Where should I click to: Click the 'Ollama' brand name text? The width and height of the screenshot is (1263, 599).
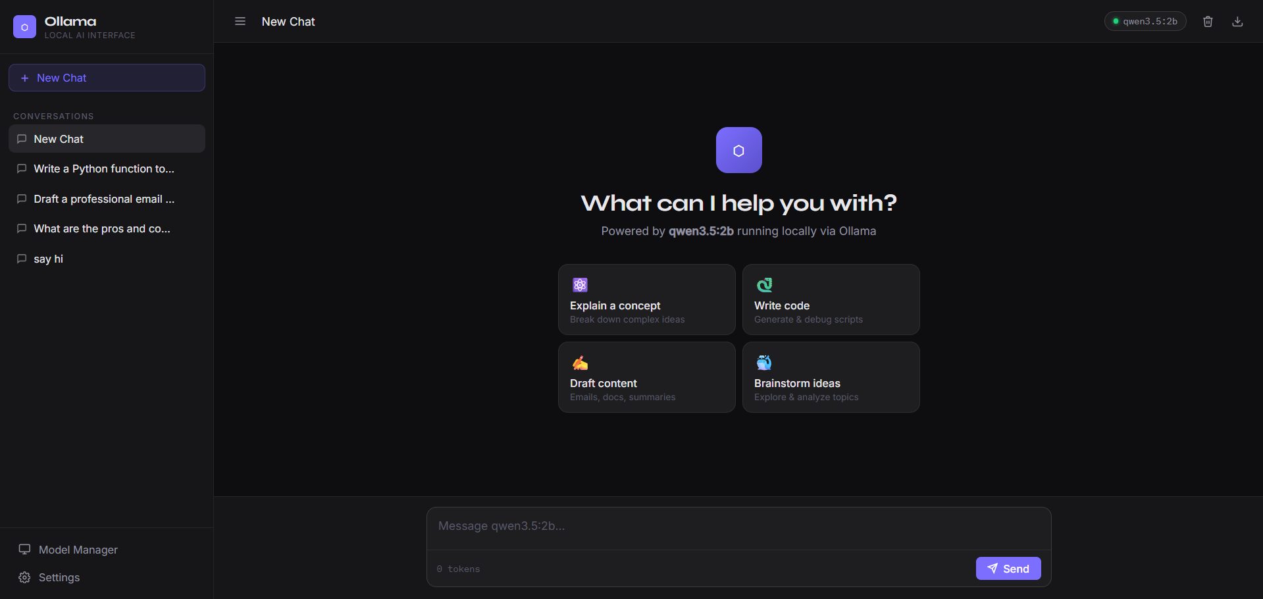click(x=70, y=22)
